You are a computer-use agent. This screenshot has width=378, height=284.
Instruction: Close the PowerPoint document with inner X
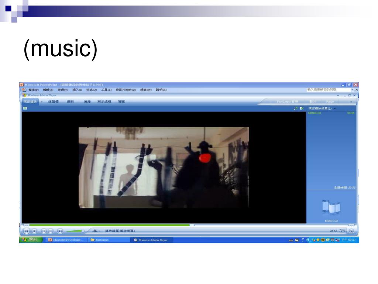pyautogui.click(x=357, y=89)
